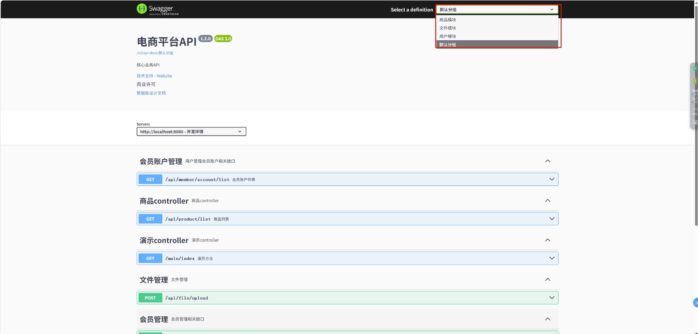Click the GET badge for /main/index
The height and width of the screenshot is (334, 698).
pos(150,259)
